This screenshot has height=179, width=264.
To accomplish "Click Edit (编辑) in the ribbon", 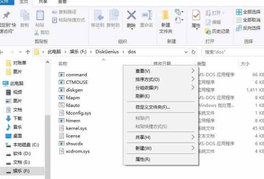I will [x=213, y=22].
